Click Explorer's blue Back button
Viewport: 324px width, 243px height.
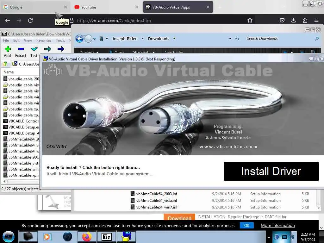pos(79,39)
